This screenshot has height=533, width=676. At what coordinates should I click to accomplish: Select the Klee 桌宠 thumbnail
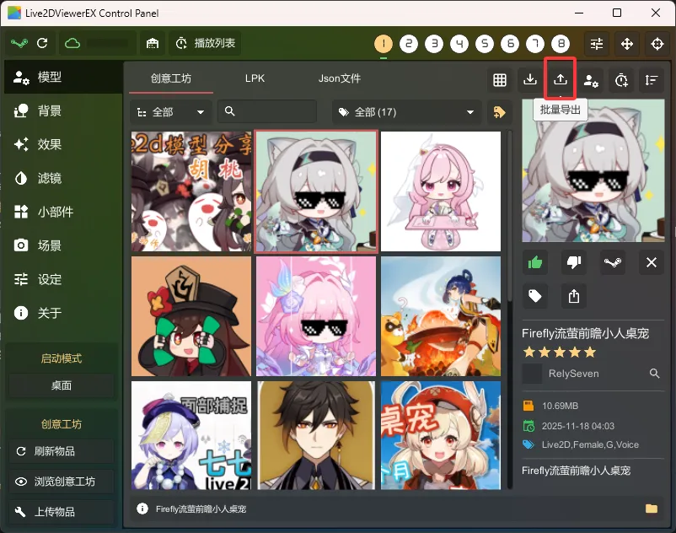pyautogui.click(x=441, y=435)
